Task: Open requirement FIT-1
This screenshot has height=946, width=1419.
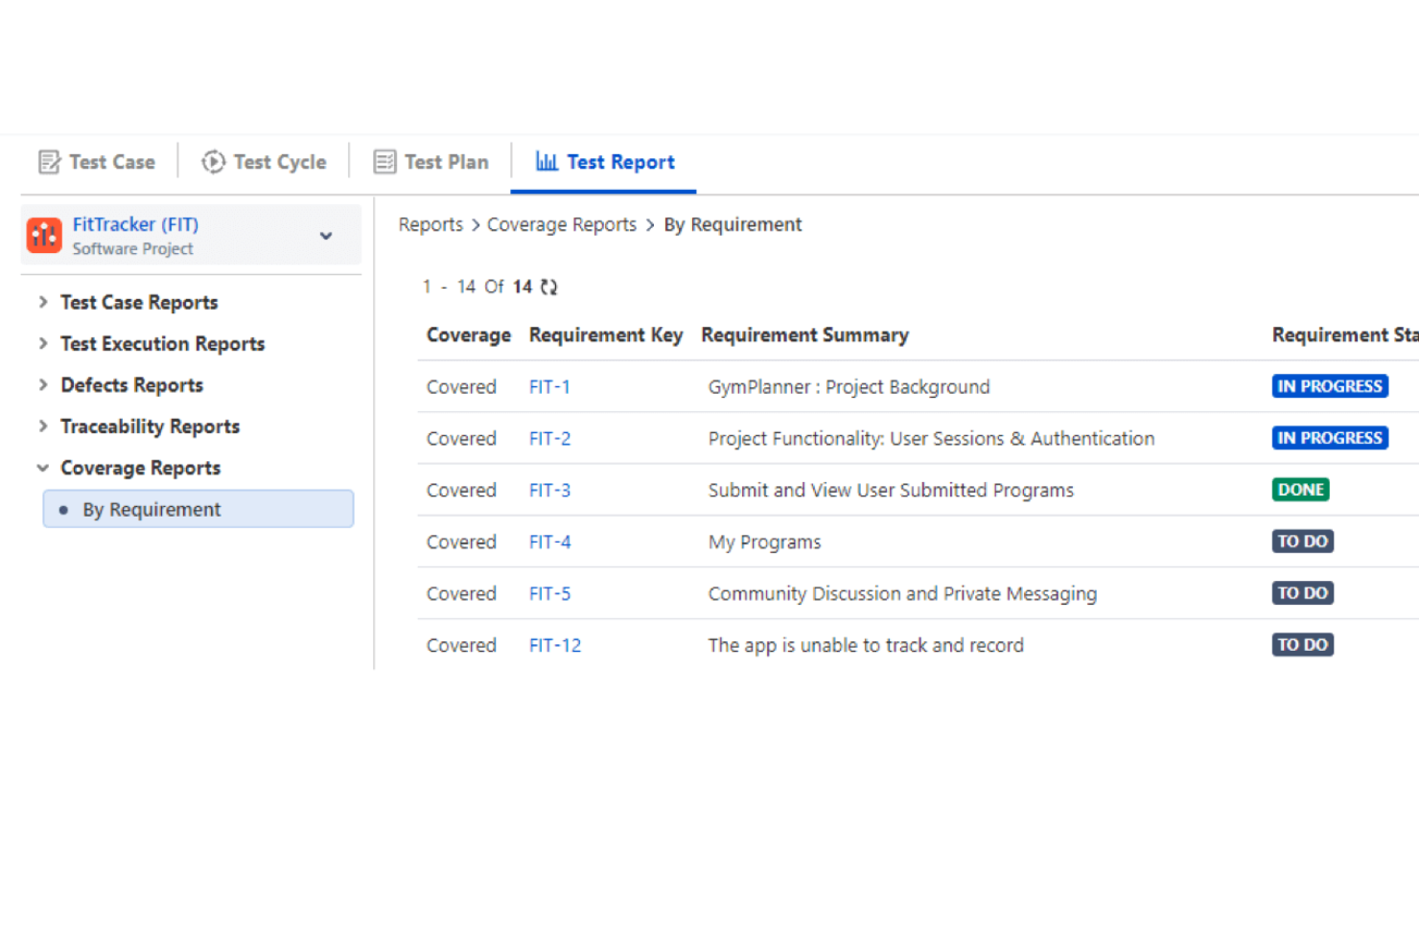Action: point(548,386)
